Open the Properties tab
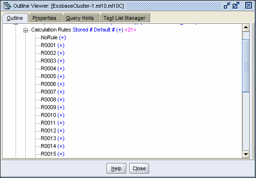 [44, 18]
